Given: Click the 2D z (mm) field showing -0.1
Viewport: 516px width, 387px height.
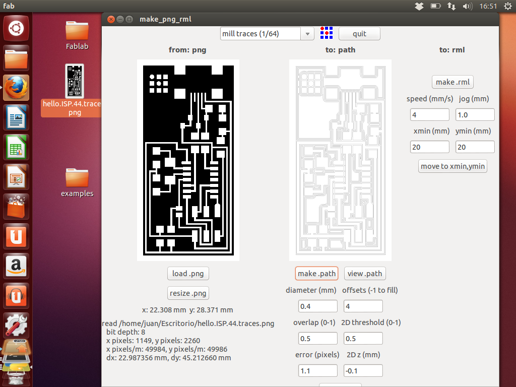Looking at the screenshot, I should click(x=363, y=371).
